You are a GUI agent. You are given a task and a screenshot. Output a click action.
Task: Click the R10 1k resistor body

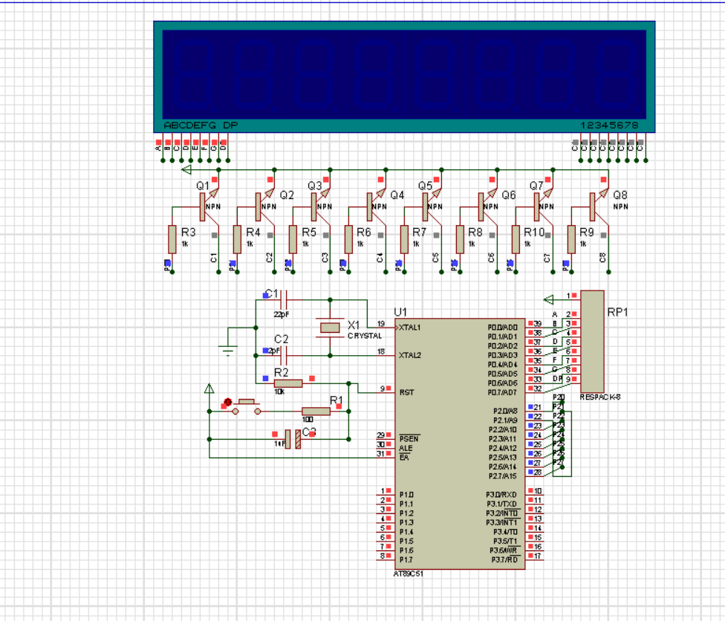[x=516, y=239]
